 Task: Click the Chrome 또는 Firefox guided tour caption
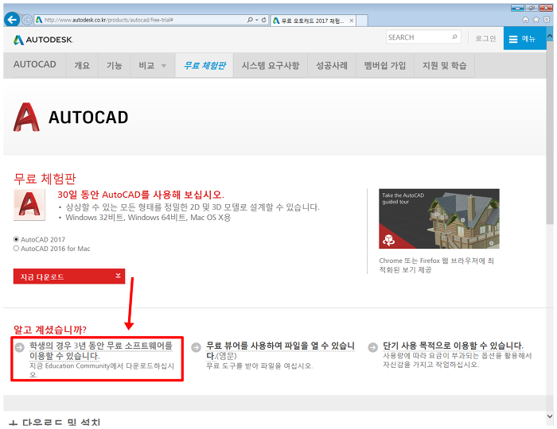point(436,265)
